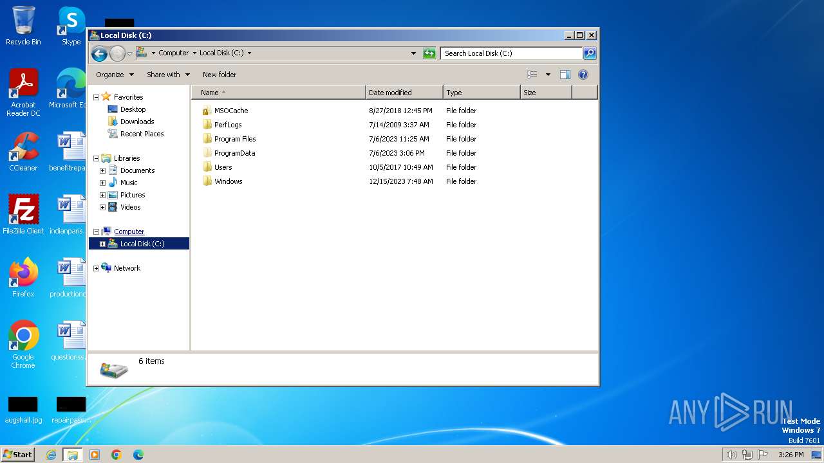Expand the Local Disk (C:) breadcrumb arrow
This screenshot has width=824, height=463.
[249, 53]
